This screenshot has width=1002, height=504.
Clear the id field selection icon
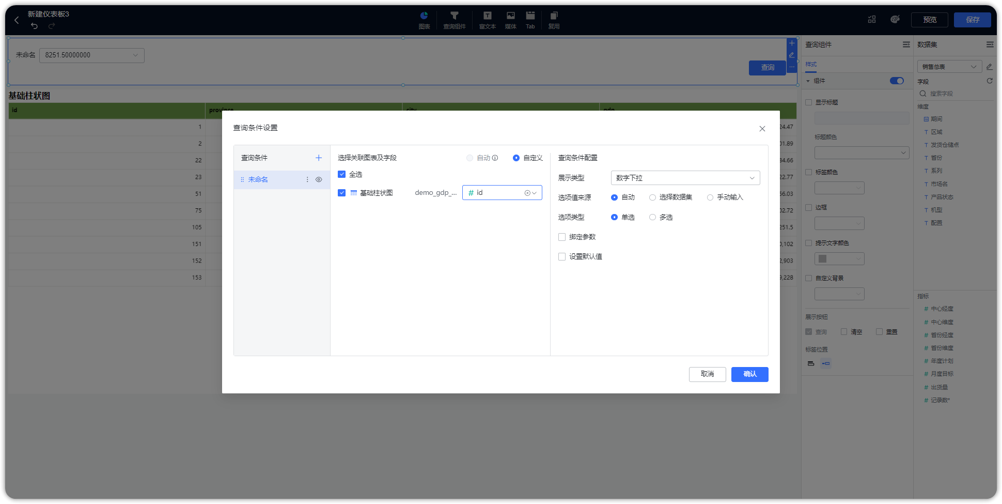pos(527,193)
